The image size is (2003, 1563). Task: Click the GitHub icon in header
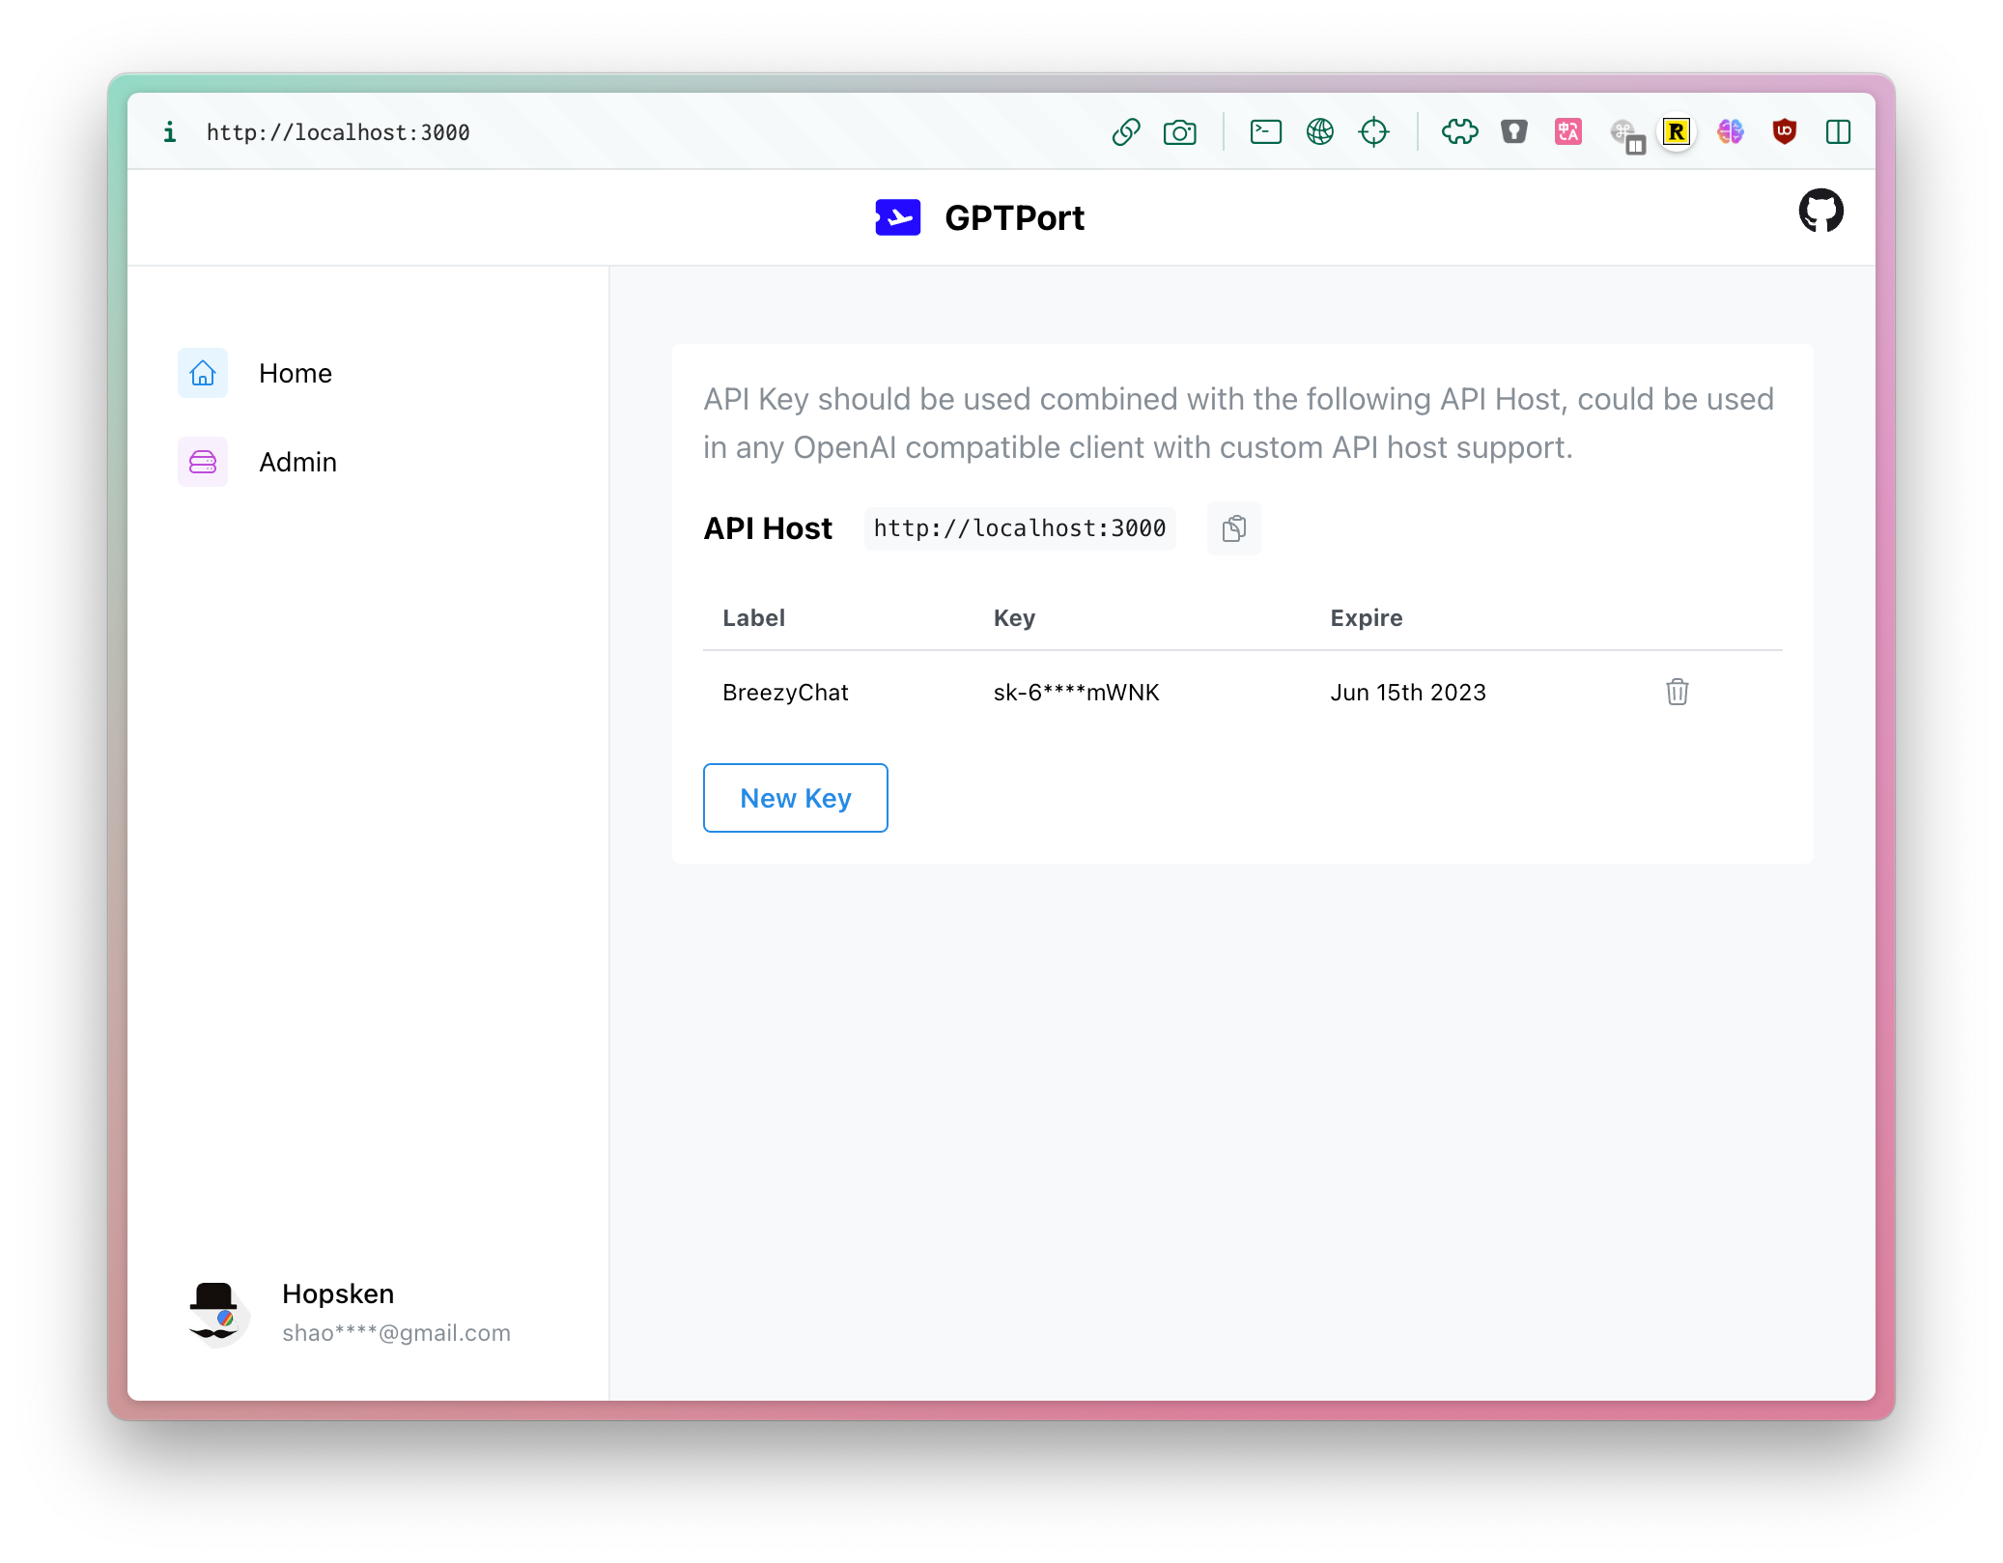tap(1820, 211)
